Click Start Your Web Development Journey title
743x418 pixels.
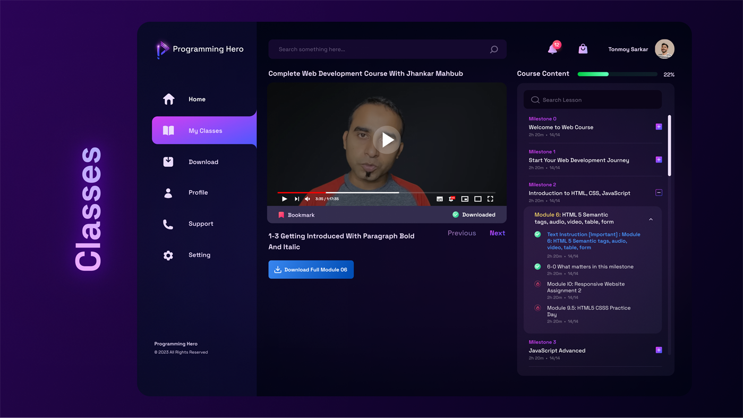click(579, 160)
